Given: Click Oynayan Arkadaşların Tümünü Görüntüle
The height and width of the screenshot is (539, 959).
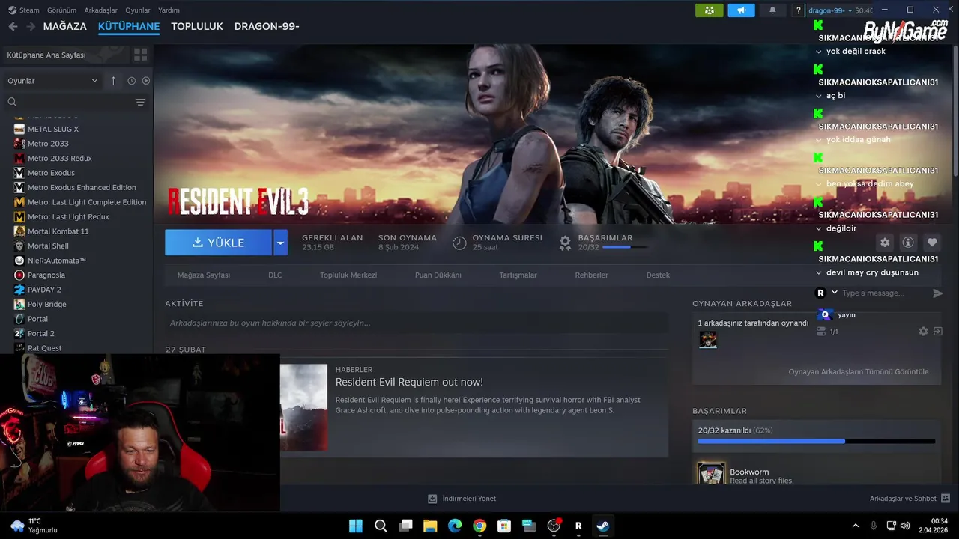Looking at the screenshot, I should tap(858, 371).
